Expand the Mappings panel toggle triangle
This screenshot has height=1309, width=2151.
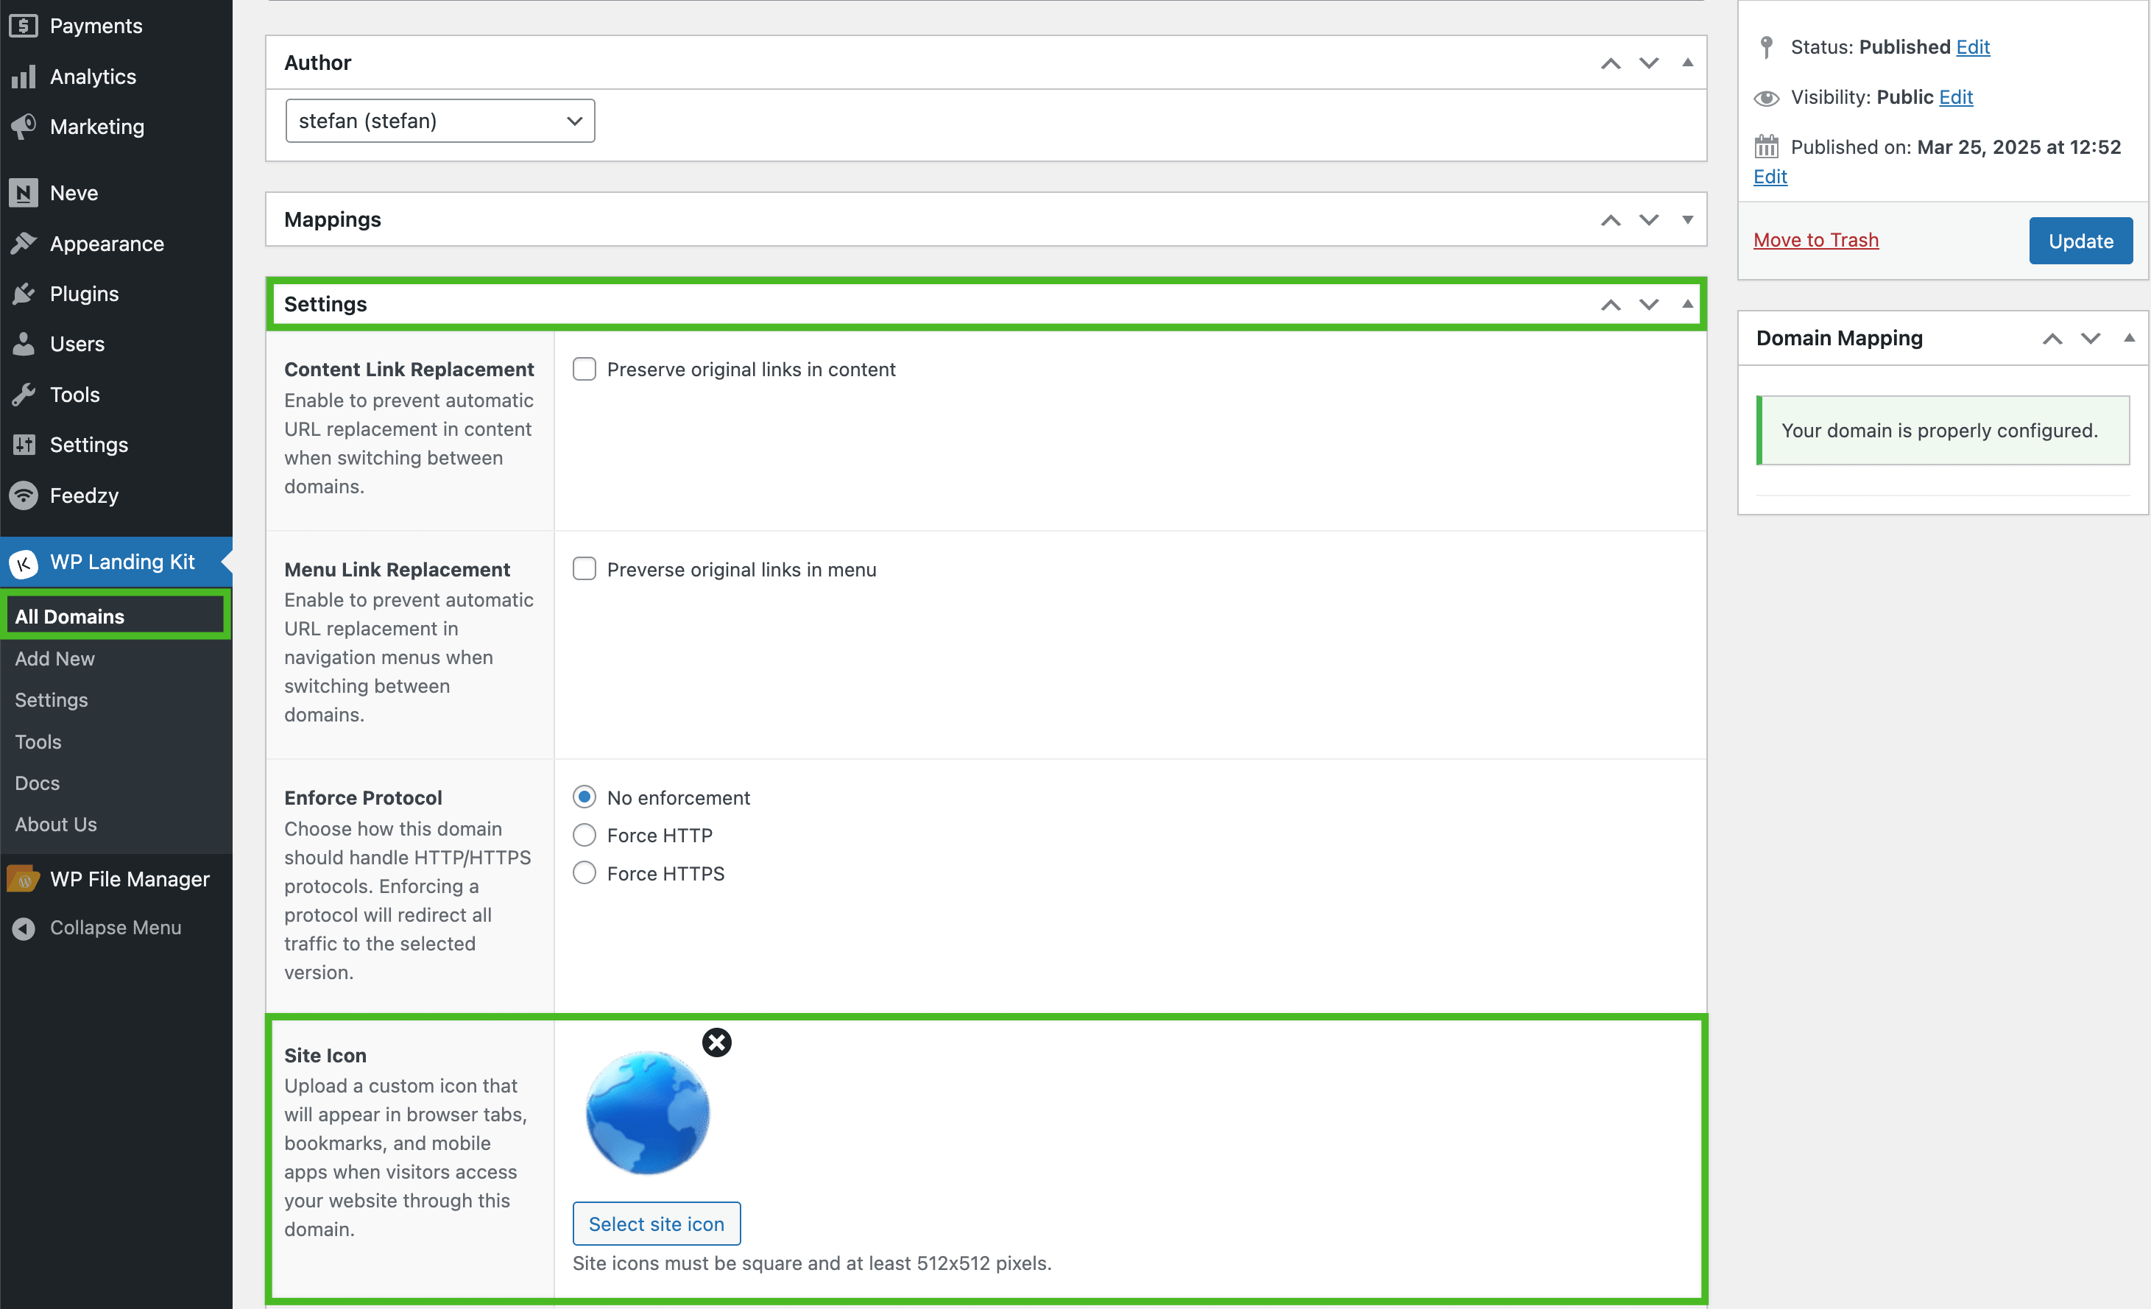click(x=1686, y=220)
